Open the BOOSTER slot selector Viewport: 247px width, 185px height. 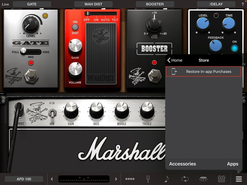coord(155,4)
